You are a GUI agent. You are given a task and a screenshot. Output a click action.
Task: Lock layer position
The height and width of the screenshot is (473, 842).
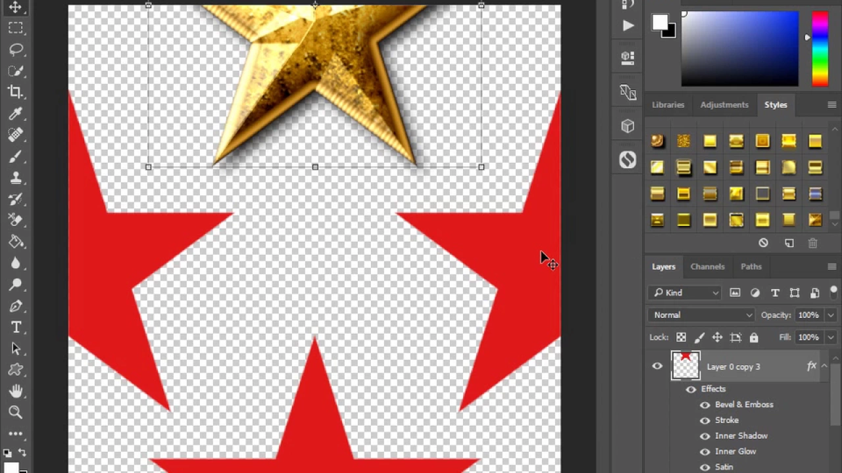point(717,338)
